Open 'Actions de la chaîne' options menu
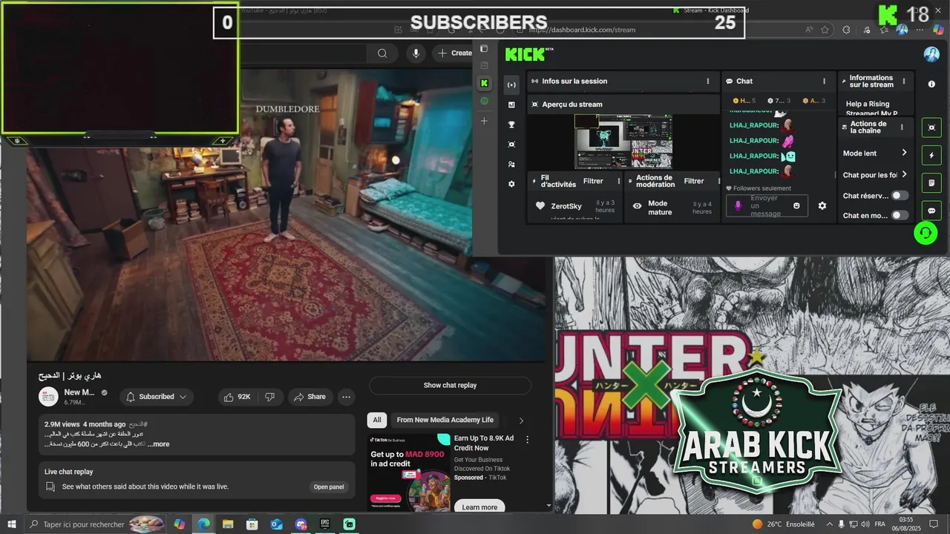Screen dimensions: 950x534 click(902, 128)
